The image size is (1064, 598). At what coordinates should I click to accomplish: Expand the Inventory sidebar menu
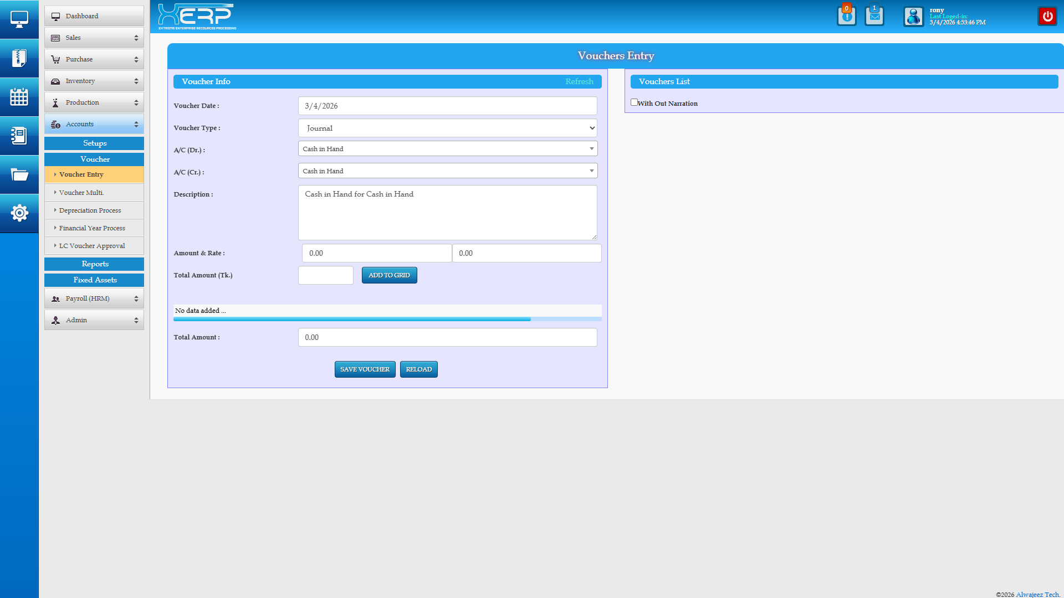click(x=94, y=81)
